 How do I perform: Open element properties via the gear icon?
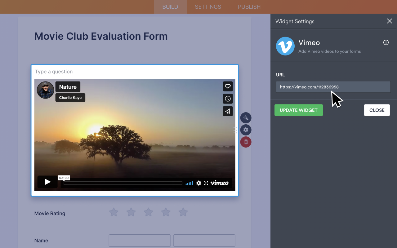(x=246, y=130)
